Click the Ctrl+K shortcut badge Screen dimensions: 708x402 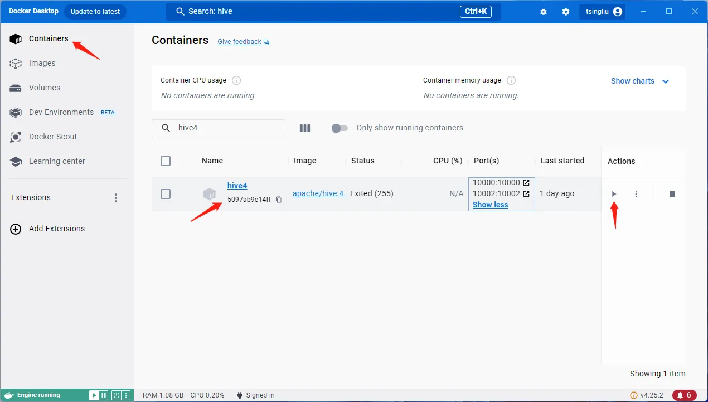(x=476, y=11)
